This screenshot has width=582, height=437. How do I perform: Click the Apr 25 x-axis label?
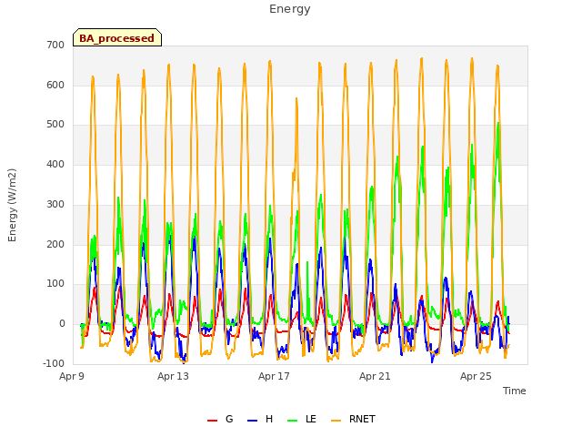pyautogui.click(x=476, y=376)
